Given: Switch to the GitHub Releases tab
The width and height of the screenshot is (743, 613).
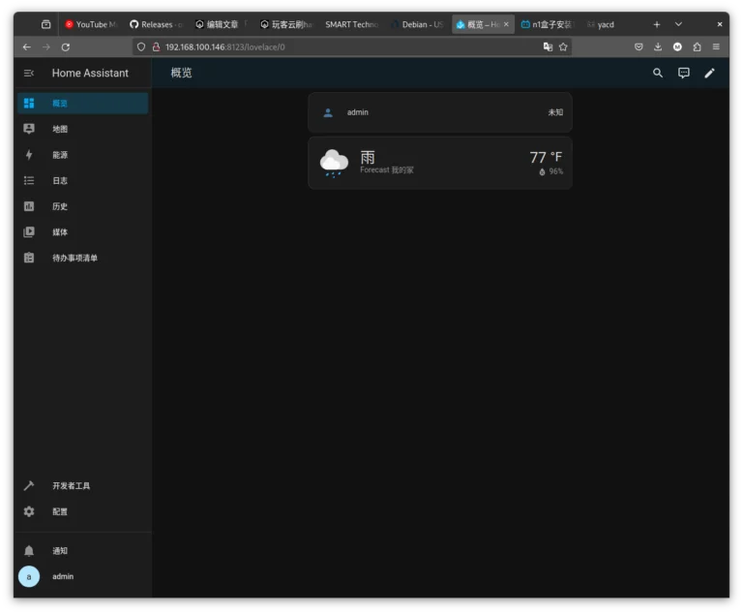Looking at the screenshot, I should click(x=156, y=24).
